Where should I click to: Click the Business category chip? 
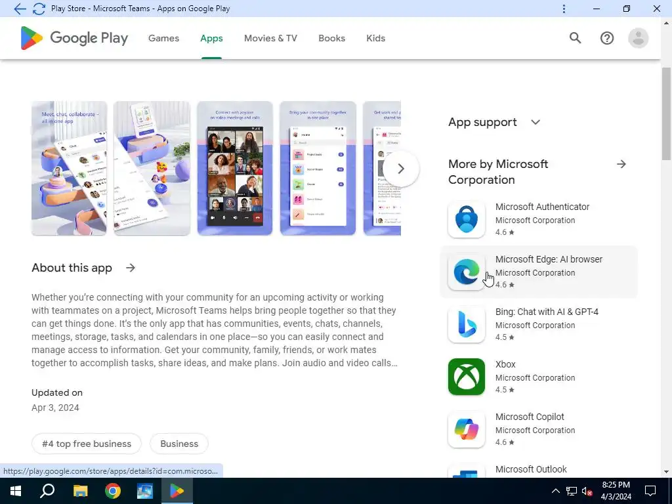[x=179, y=444]
